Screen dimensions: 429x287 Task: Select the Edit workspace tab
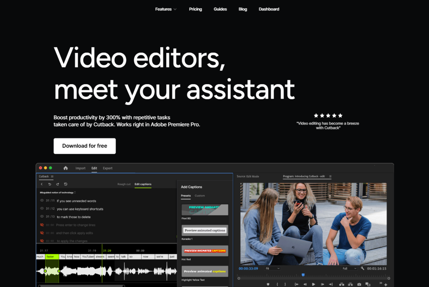tap(94, 168)
